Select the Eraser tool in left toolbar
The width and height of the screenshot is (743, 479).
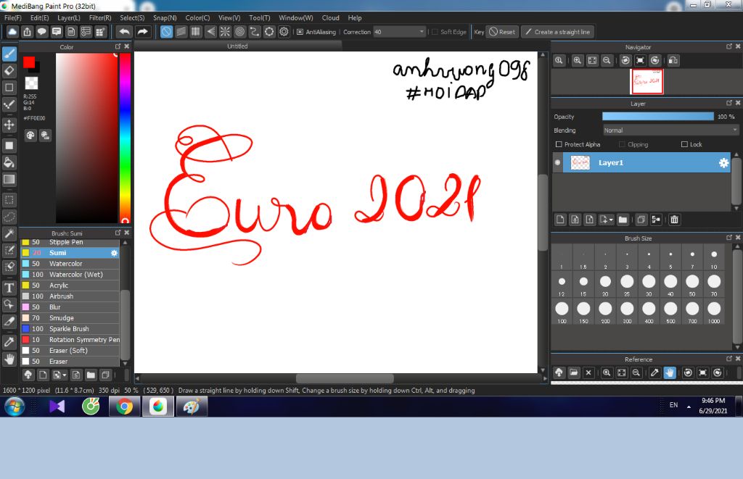click(x=9, y=70)
